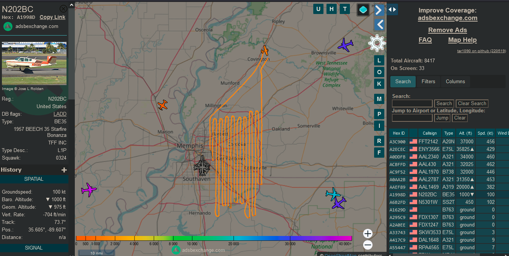The width and height of the screenshot is (509, 256).
Task: Sort table by Callsign column
Action: tap(430, 133)
